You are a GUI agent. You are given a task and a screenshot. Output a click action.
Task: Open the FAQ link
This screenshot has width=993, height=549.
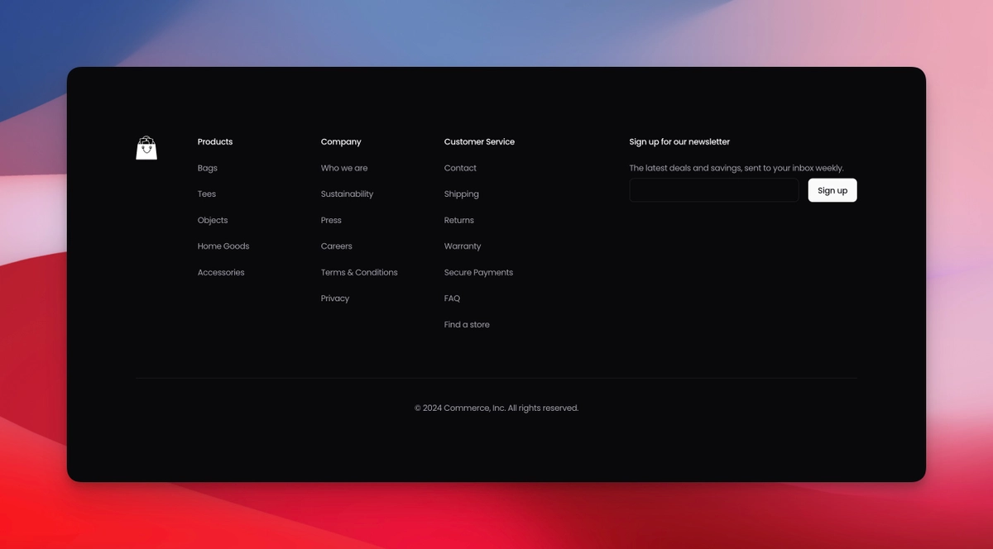coord(452,298)
